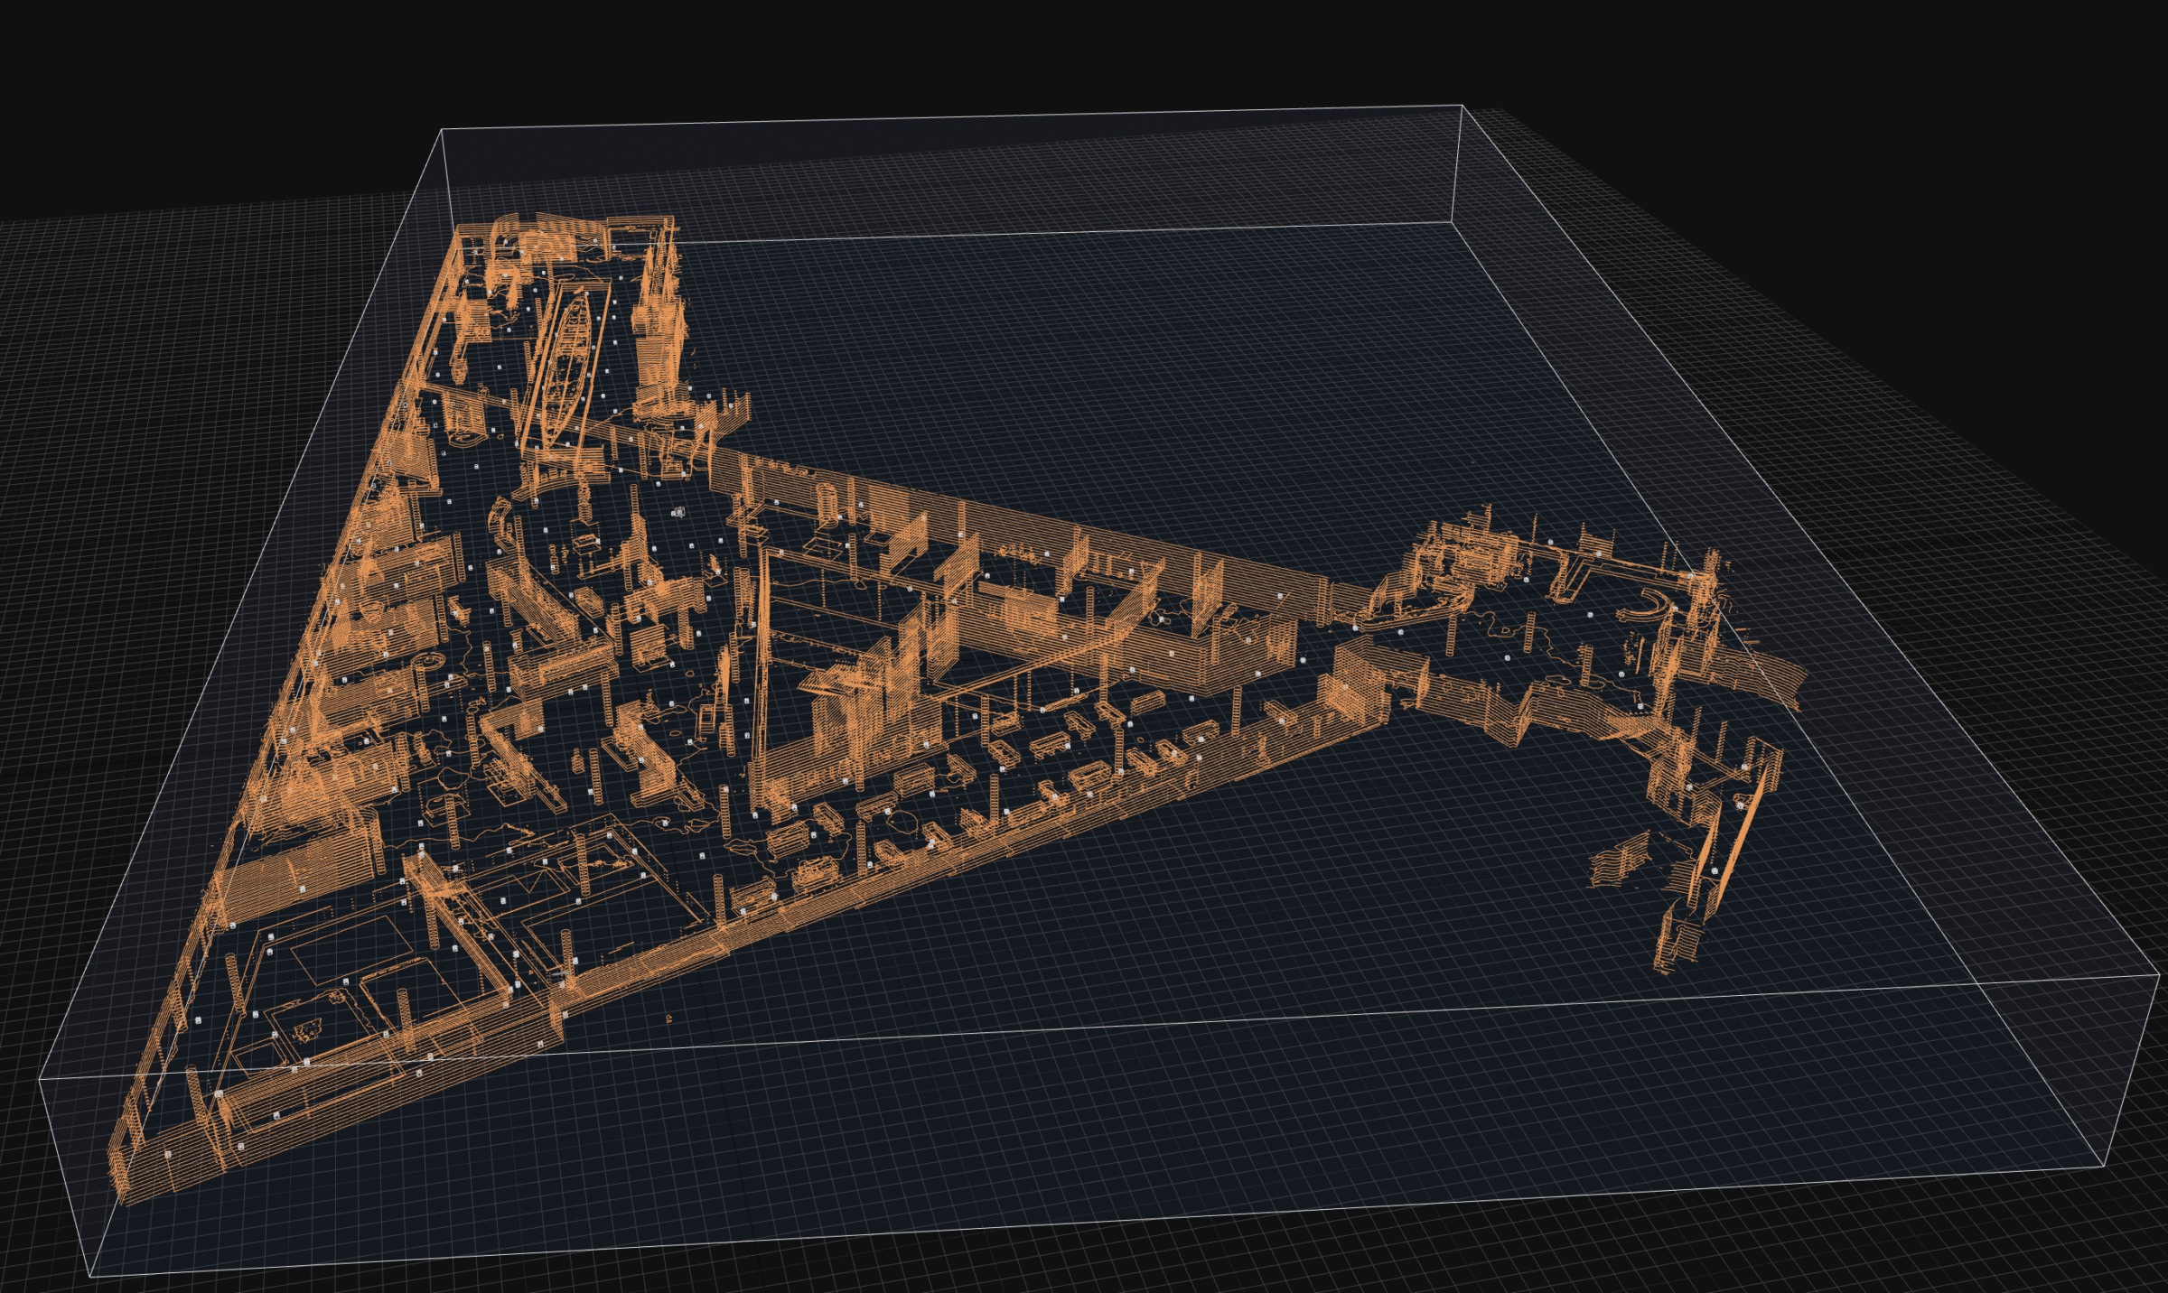The width and height of the screenshot is (2168, 1293).
Task: Click the back-right top corner of the bounding box
Action: (x=1462, y=106)
